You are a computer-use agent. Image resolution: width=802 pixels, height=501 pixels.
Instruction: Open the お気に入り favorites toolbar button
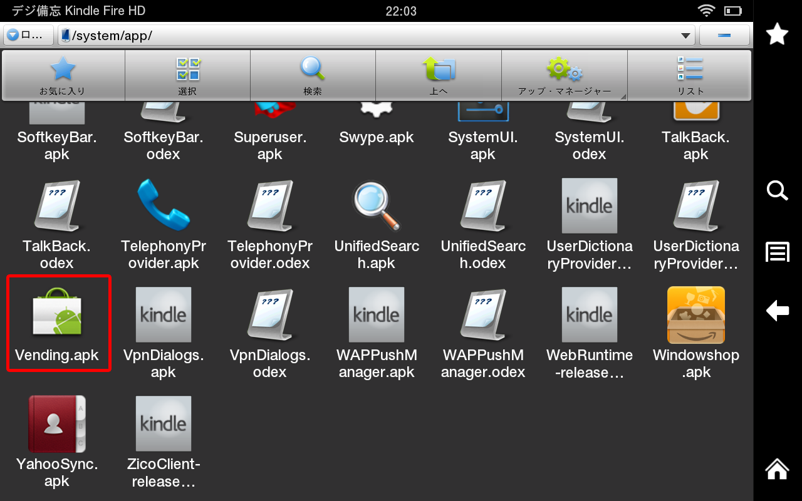click(63, 75)
